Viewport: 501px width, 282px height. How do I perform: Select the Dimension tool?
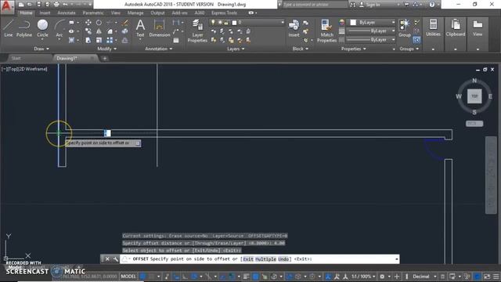pos(159,28)
